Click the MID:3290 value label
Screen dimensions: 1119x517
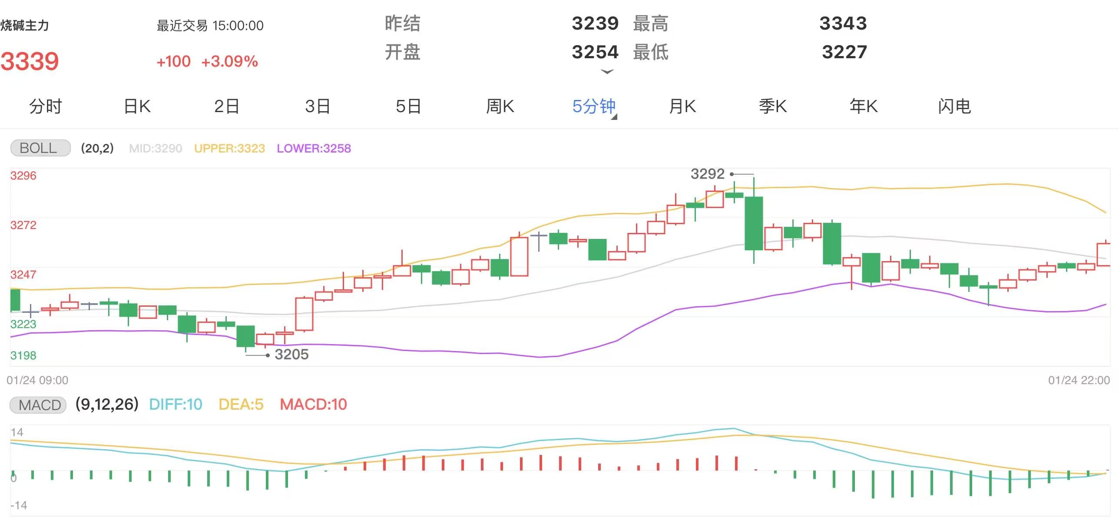pos(156,149)
